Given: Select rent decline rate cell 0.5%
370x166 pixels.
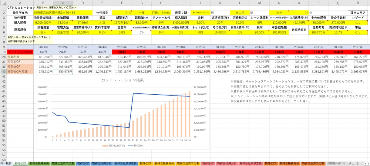Looking at the screenshot, I should pyautogui.click(x=102, y=32).
